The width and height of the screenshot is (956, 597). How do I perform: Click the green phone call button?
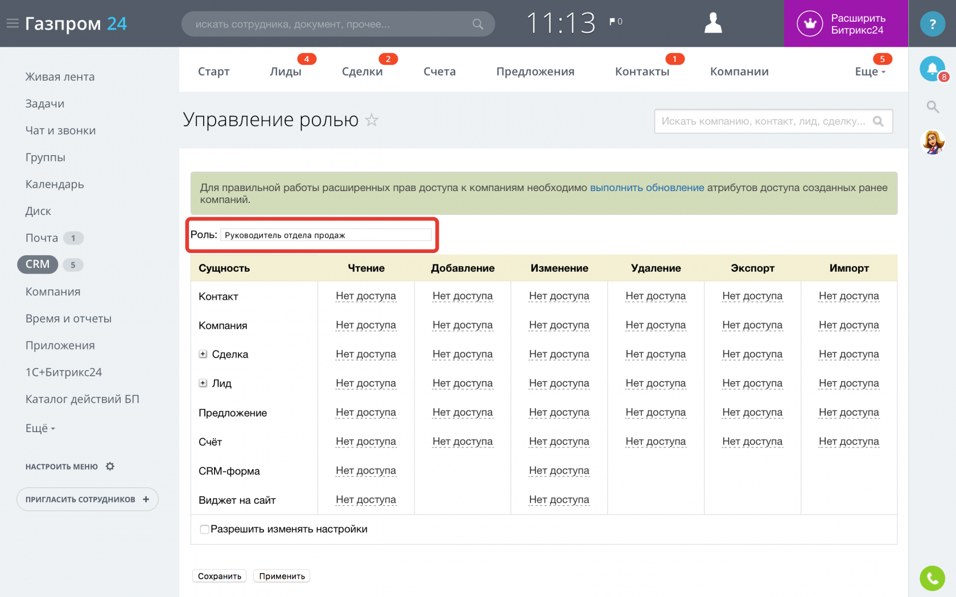point(932,578)
